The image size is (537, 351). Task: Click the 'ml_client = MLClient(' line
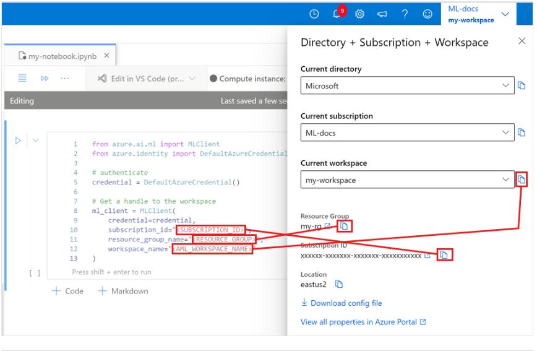click(134, 210)
